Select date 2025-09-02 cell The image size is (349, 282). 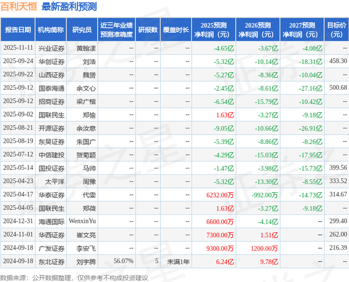pos(18,115)
